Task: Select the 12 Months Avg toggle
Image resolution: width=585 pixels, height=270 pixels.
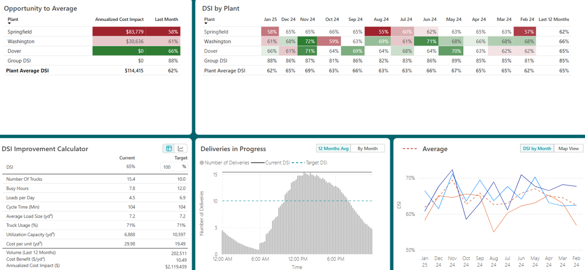Action: (x=333, y=149)
